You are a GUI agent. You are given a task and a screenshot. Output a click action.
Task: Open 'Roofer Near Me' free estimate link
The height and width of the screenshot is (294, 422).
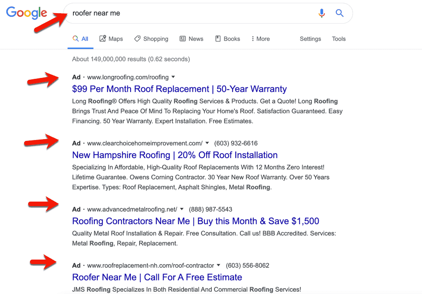pyautogui.click(x=157, y=277)
